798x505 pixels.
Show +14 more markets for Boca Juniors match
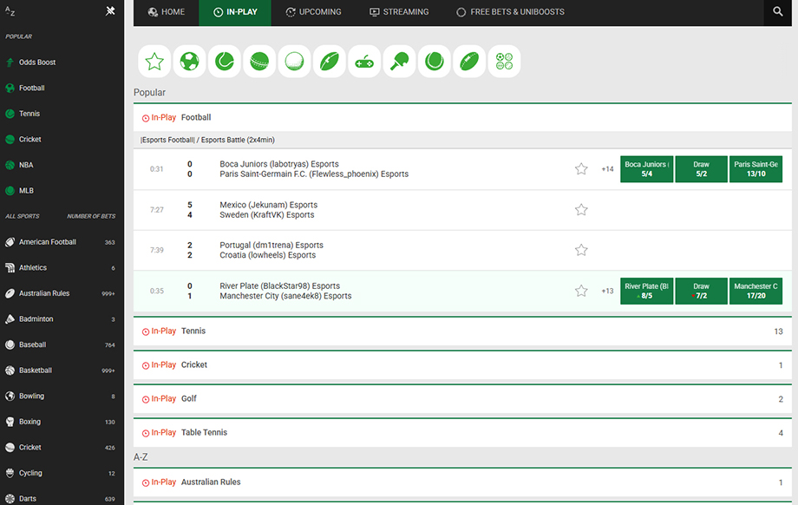(x=608, y=169)
